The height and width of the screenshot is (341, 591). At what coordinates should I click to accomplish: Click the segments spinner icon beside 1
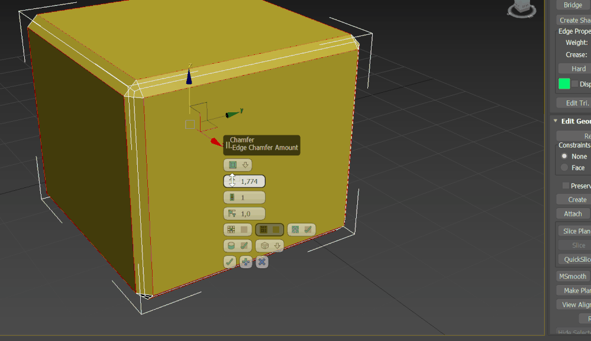[x=232, y=197]
